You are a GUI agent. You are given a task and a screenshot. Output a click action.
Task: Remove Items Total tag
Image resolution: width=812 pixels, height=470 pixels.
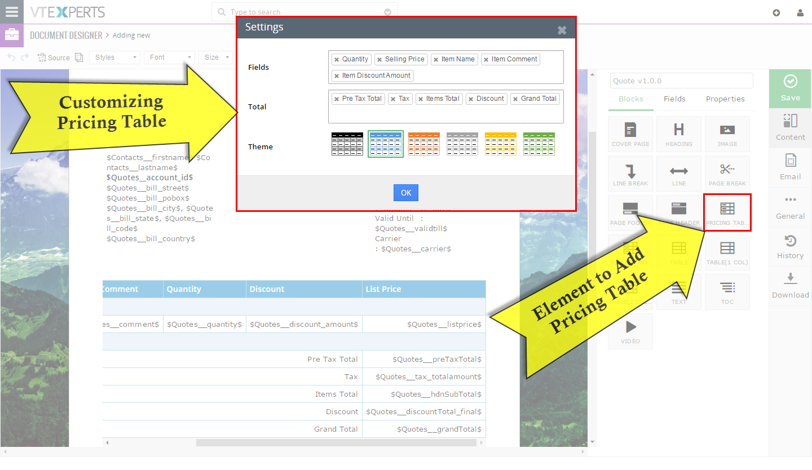421,99
